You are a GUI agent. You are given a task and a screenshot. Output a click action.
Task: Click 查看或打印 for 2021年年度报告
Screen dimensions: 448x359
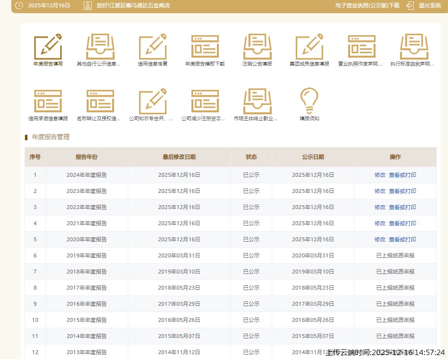[x=402, y=223]
